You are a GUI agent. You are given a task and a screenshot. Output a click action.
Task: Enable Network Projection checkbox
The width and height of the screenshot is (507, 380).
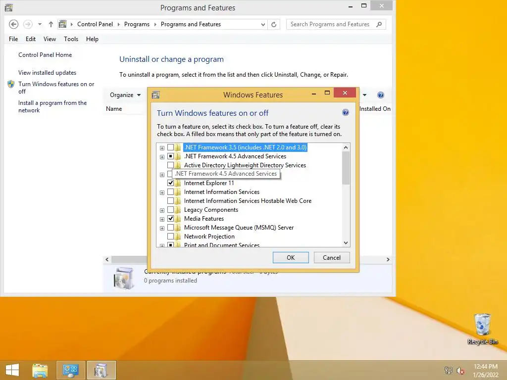coord(170,237)
